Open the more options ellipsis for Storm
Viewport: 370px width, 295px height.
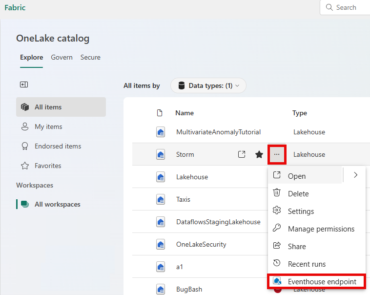point(277,154)
